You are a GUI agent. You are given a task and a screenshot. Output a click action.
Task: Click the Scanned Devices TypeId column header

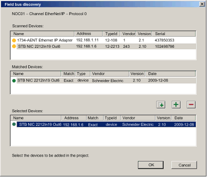[x=111, y=34]
